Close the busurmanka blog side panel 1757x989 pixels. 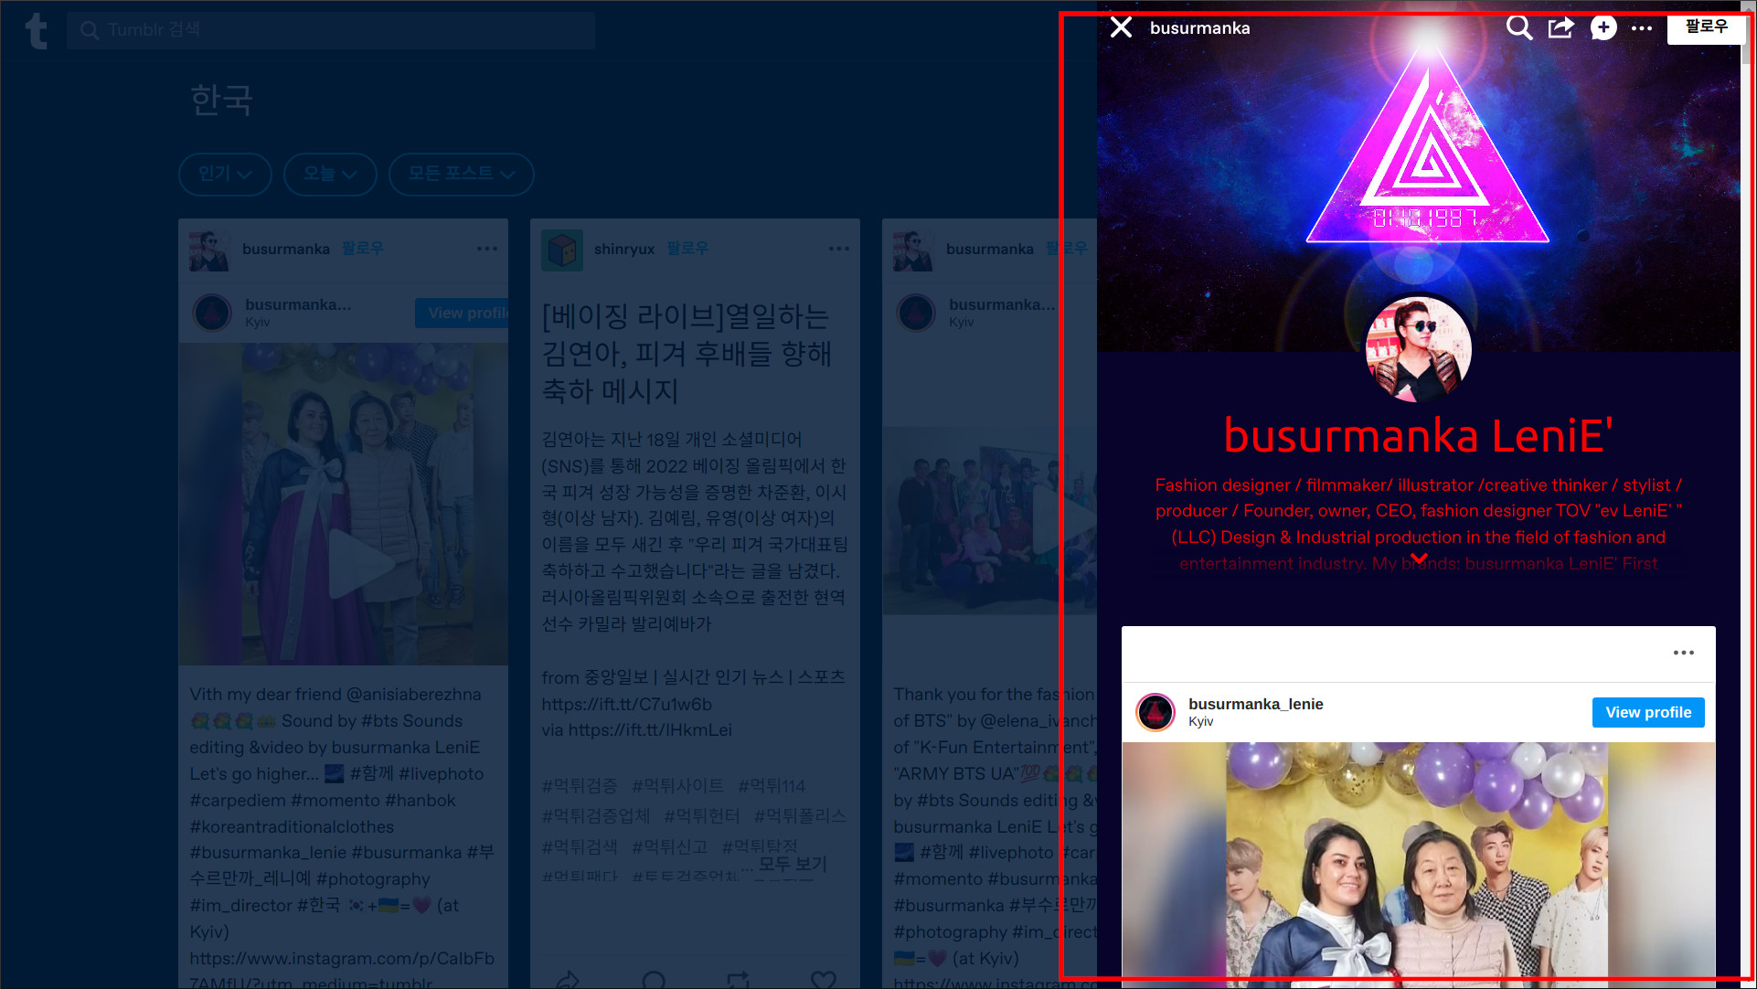pos(1121,27)
